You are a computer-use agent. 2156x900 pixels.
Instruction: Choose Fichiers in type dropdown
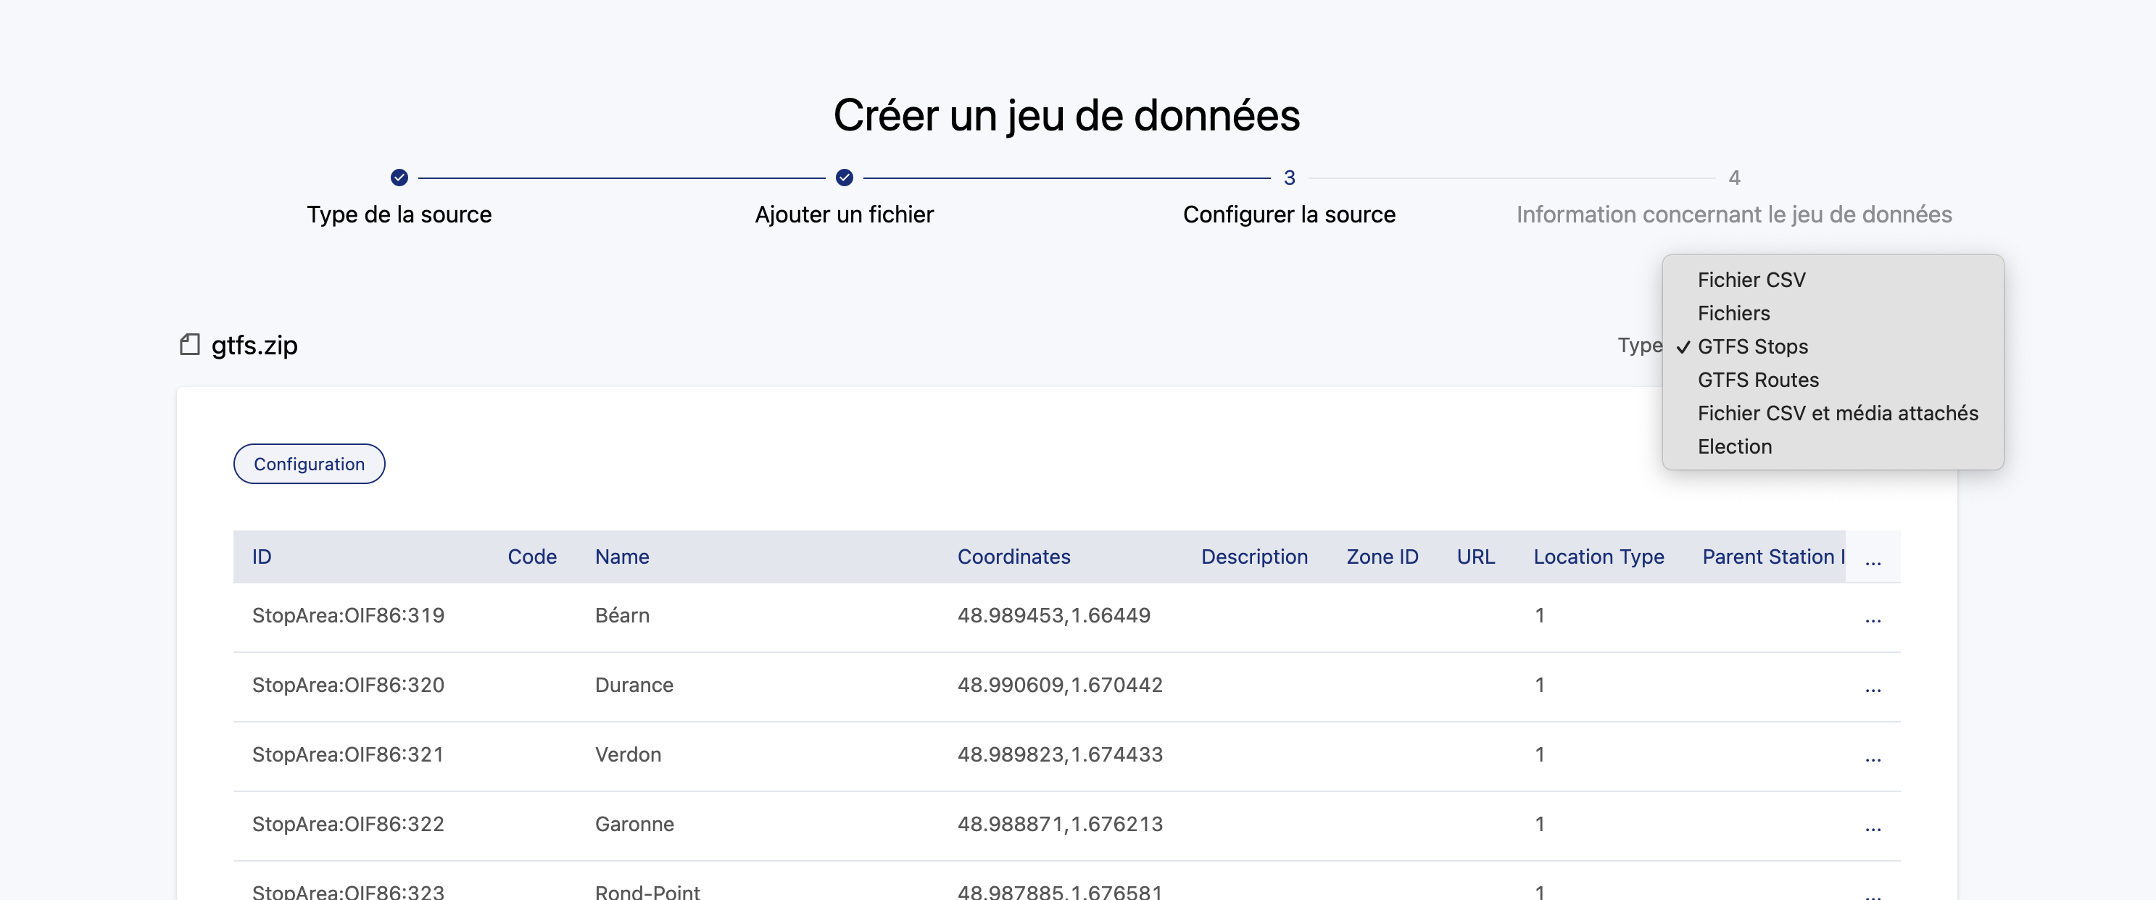click(1733, 314)
